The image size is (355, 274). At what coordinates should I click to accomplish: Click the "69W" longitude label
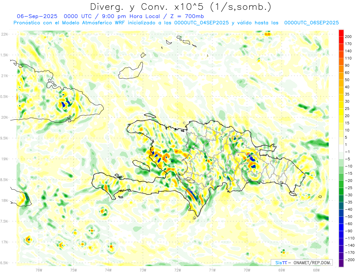(282, 270)
